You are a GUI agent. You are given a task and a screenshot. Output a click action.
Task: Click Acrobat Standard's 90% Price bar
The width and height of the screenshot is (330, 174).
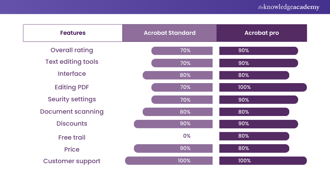(x=173, y=148)
